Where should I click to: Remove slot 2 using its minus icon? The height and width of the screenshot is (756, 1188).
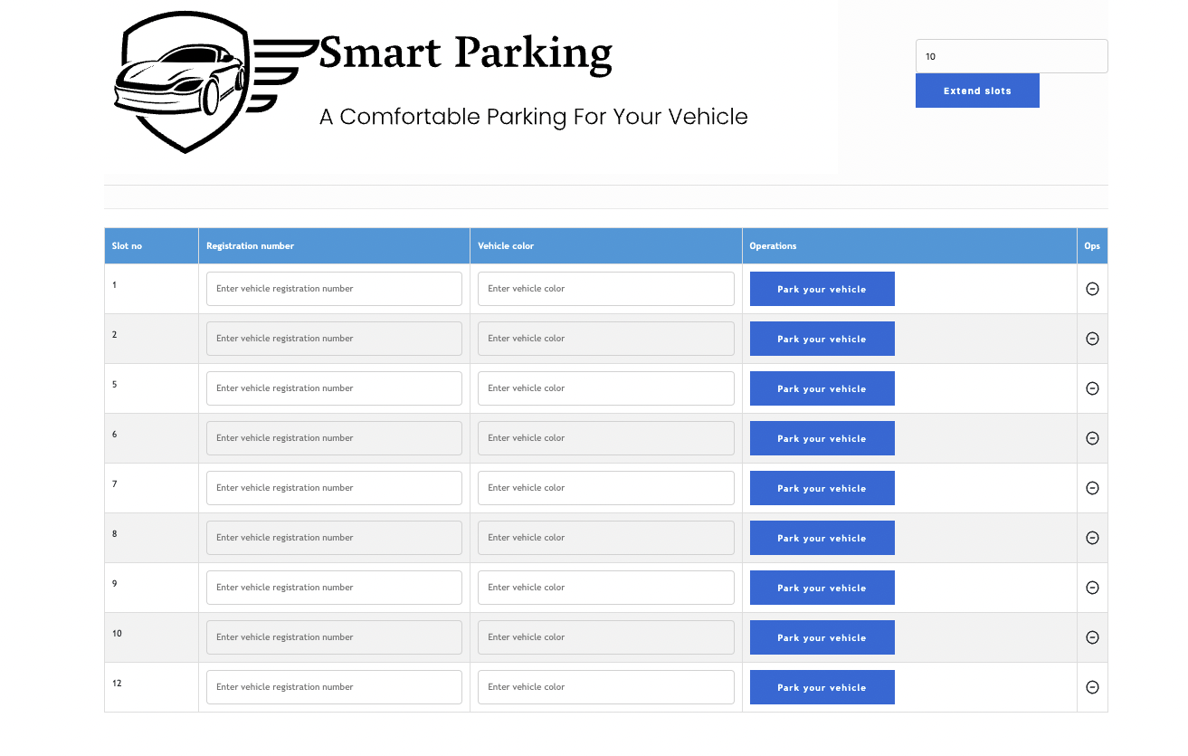tap(1092, 339)
